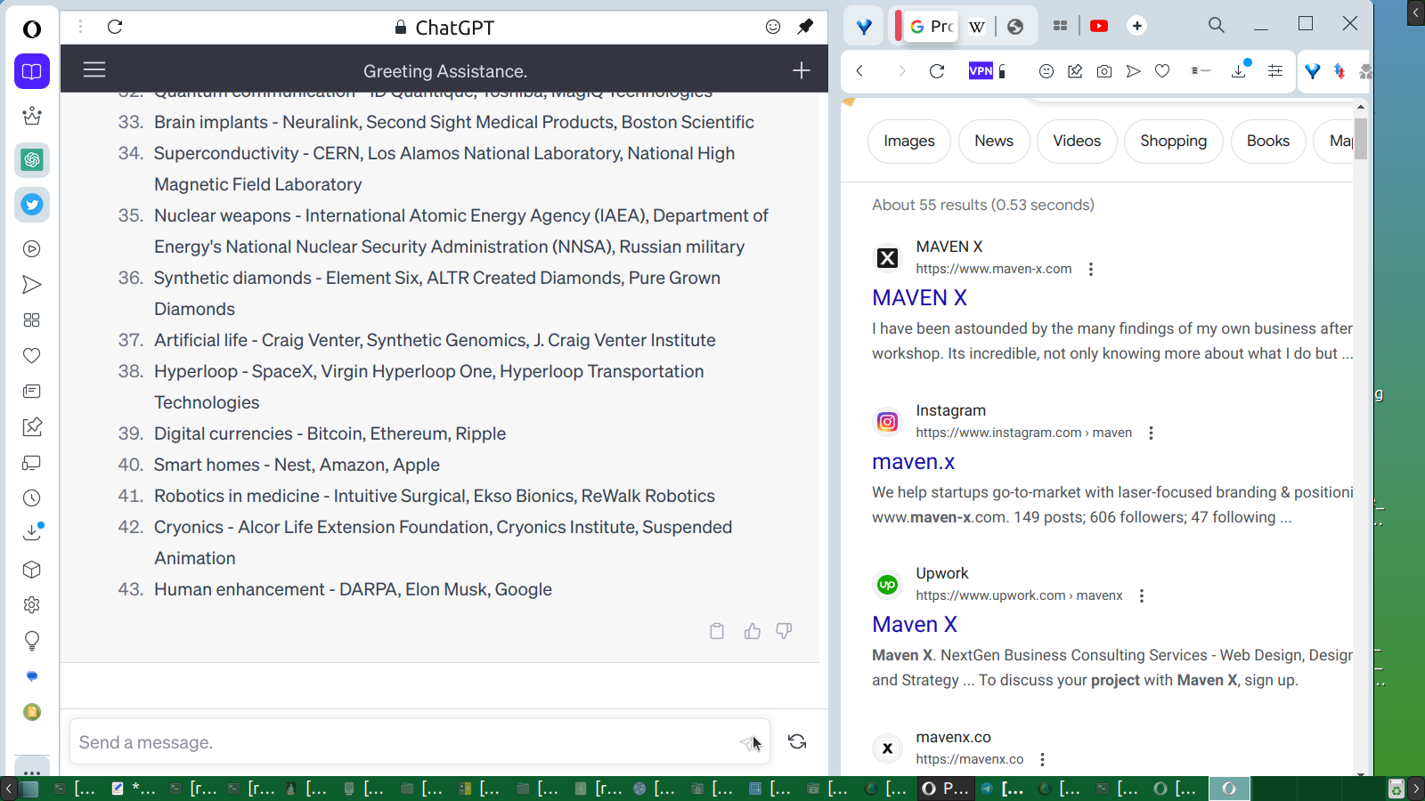
Task: Open options for the Instagram result
Action: [x=1151, y=433]
